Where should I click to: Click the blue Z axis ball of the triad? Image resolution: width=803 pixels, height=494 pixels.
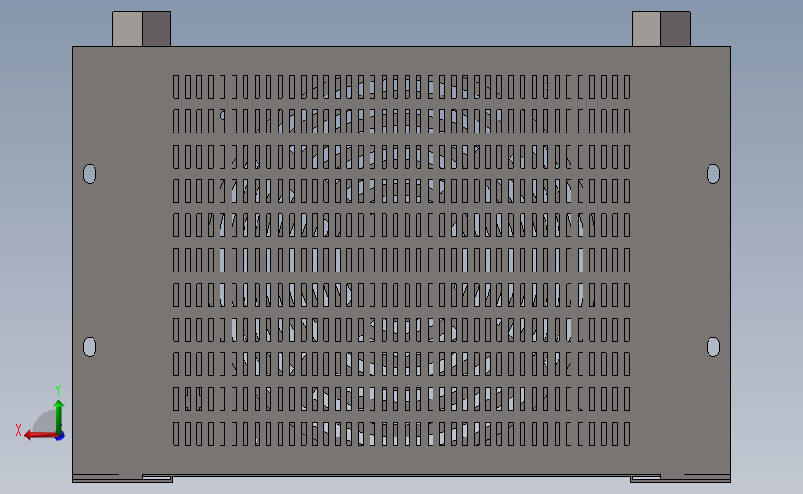point(60,437)
